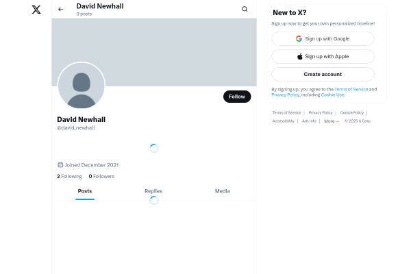Switch to the Replies tab
The width and height of the screenshot is (411, 274).
(x=153, y=191)
